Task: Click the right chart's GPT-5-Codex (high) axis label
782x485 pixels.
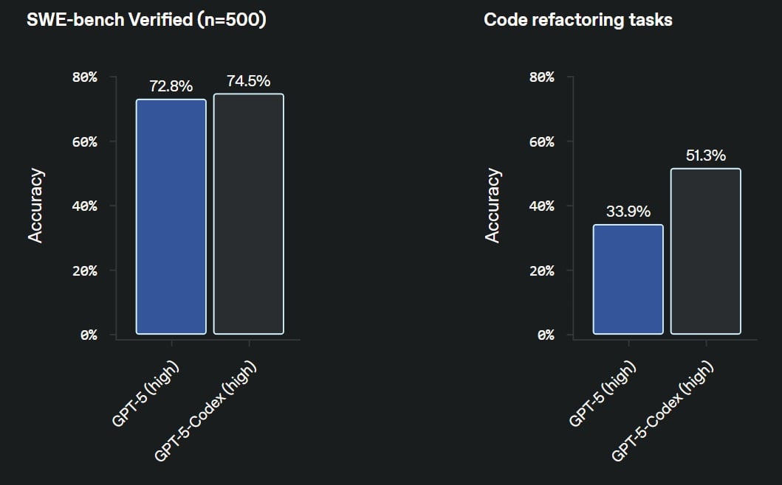Action: (662, 411)
